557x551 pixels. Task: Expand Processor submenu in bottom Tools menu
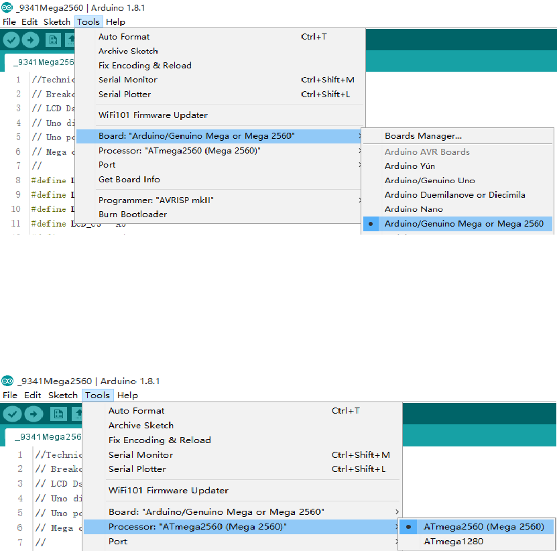click(x=241, y=527)
